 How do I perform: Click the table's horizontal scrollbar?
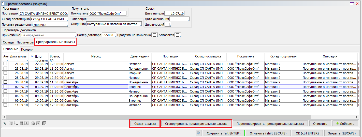(x=178, y=117)
